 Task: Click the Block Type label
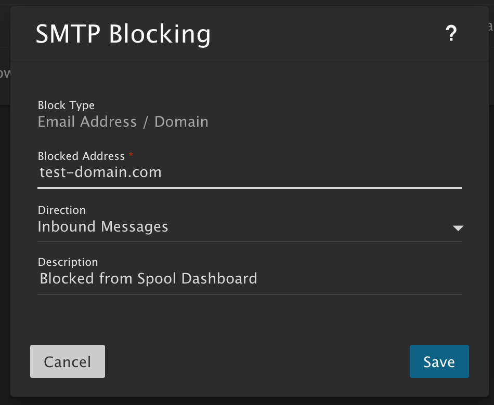(x=66, y=105)
